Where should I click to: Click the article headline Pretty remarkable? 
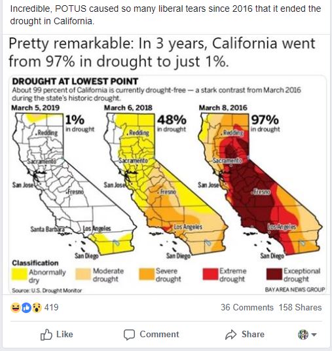click(x=162, y=52)
